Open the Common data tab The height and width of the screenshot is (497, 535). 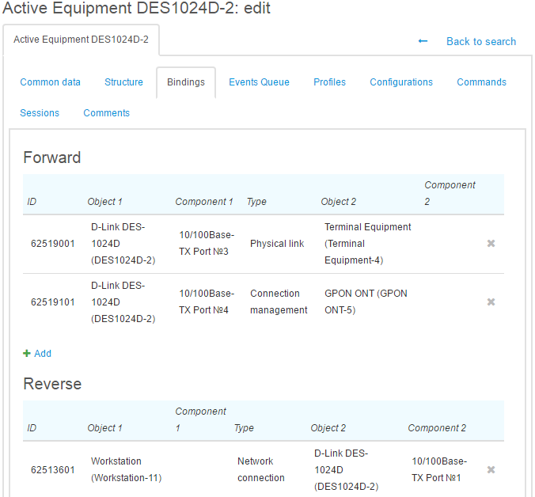50,82
